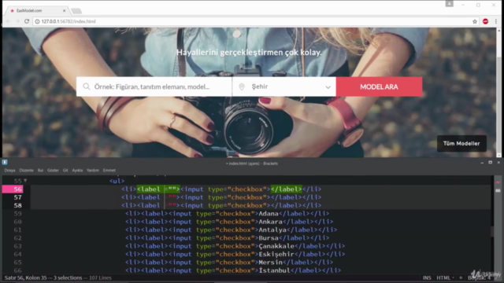This screenshot has height=283, width=504.
Task: Click the Brackets app icon in the title bar
Action: coord(5,163)
